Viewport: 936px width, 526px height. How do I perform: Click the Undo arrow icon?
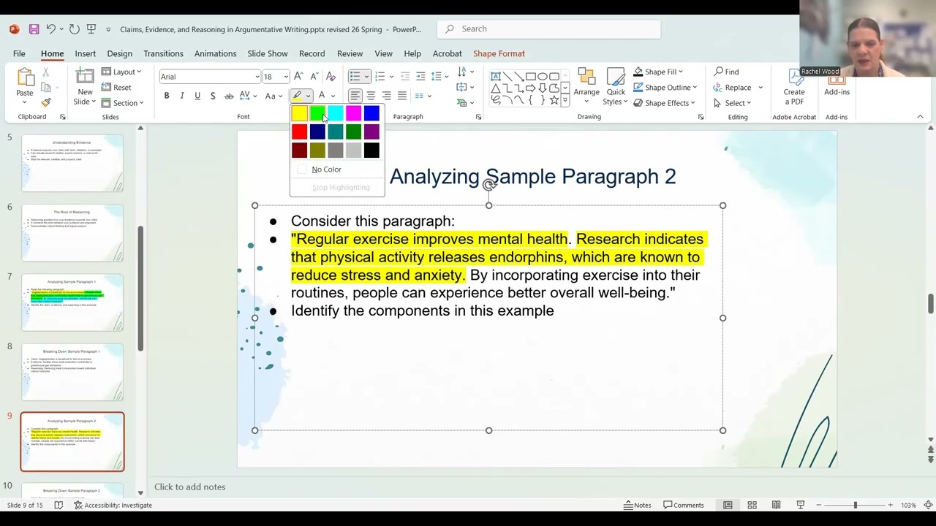pyautogui.click(x=50, y=29)
